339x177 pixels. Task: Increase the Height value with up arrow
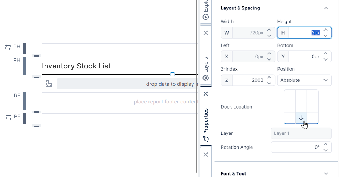pos(326,30)
